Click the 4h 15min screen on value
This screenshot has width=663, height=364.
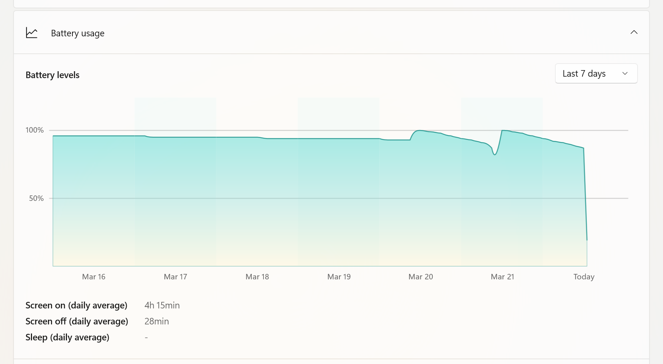tap(162, 306)
